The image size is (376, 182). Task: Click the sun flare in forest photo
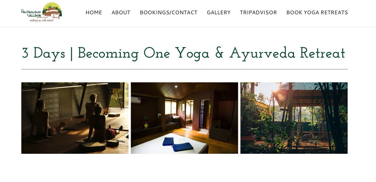coord(275,88)
